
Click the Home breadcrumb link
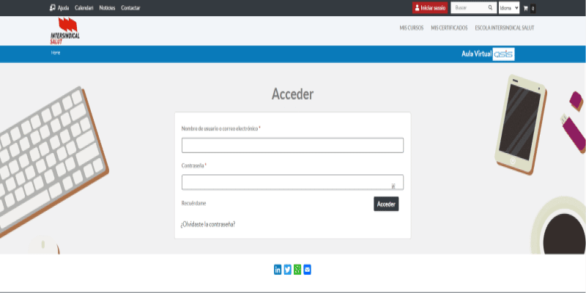(x=56, y=53)
